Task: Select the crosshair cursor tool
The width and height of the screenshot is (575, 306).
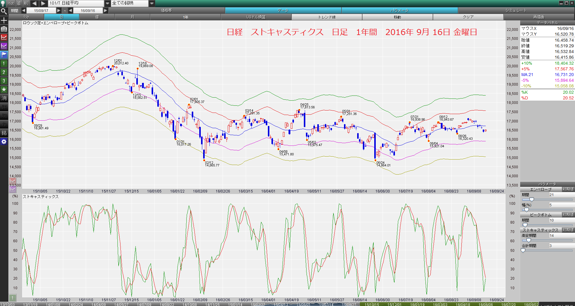Action: 4,20
